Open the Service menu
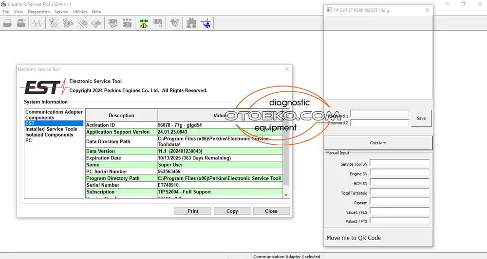This screenshot has width=487, height=259. tap(61, 12)
